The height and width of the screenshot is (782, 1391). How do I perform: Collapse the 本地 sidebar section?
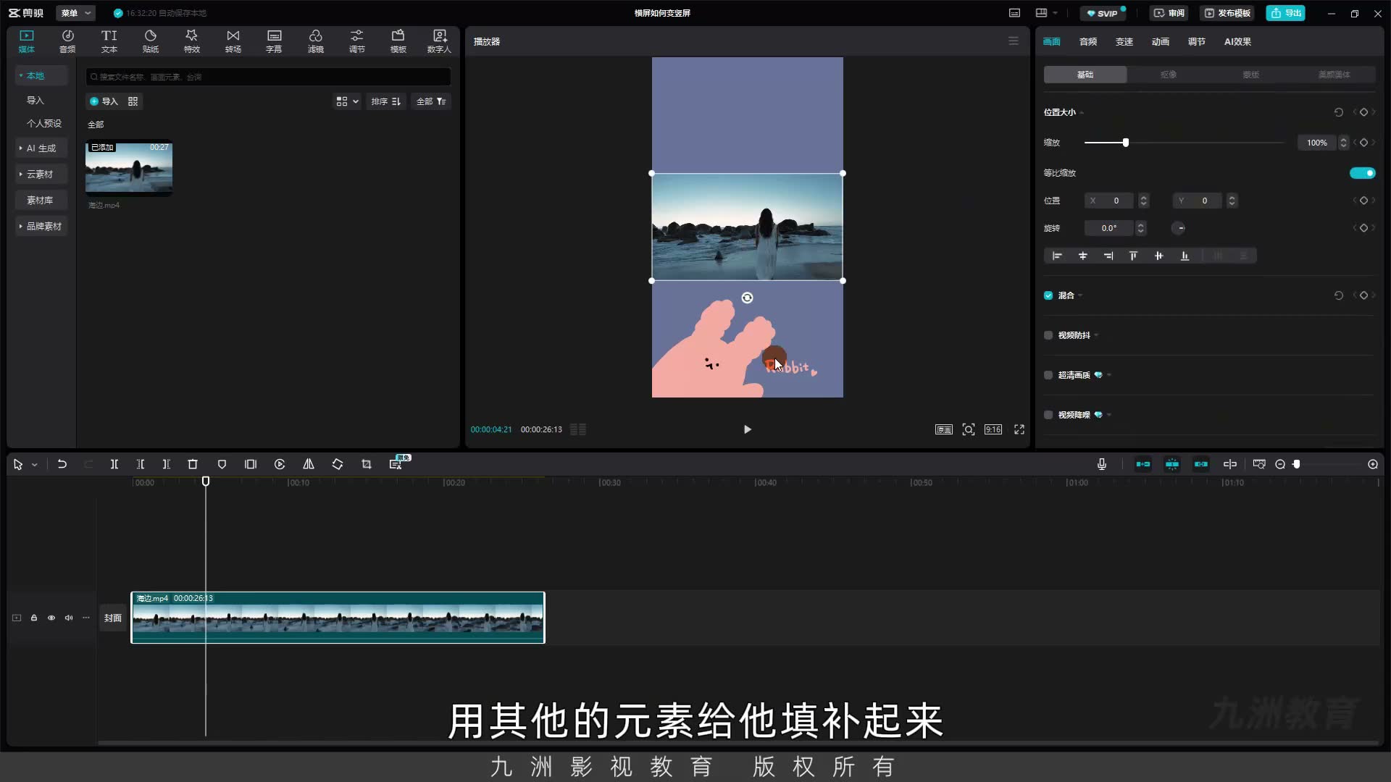pyautogui.click(x=41, y=75)
